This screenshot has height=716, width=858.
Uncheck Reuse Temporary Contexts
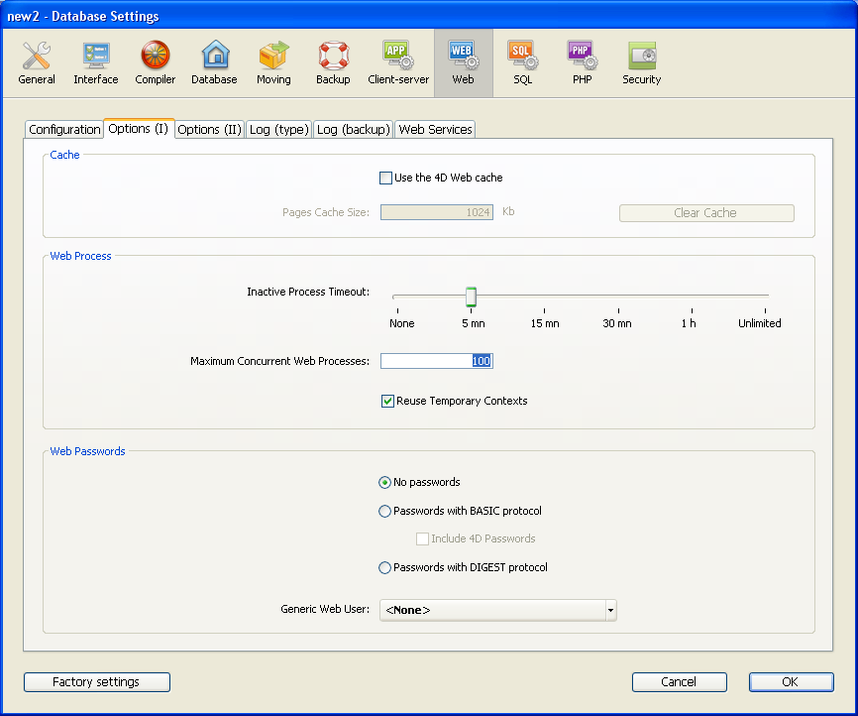pyautogui.click(x=387, y=402)
